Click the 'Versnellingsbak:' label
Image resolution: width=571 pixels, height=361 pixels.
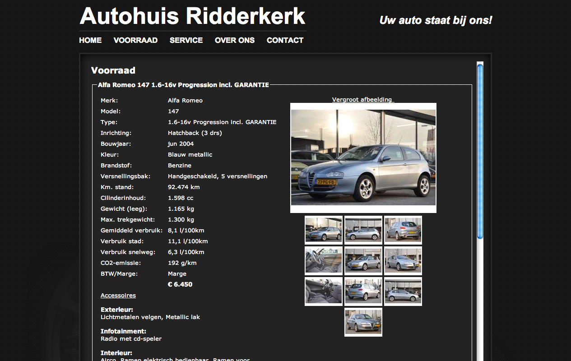pos(125,176)
